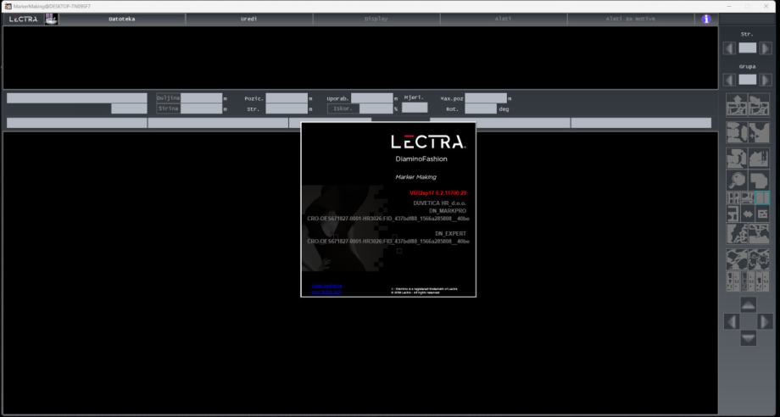This screenshot has width=780, height=417.
Task: Click the large LECTRA logo on splash
Action: [428, 142]
